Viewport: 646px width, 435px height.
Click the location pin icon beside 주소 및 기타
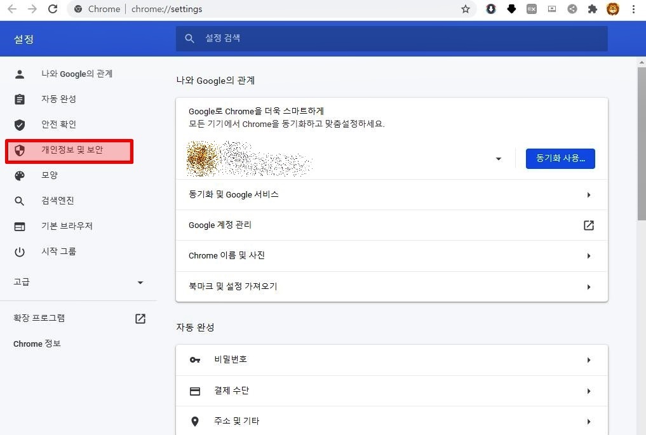(195, 422)
